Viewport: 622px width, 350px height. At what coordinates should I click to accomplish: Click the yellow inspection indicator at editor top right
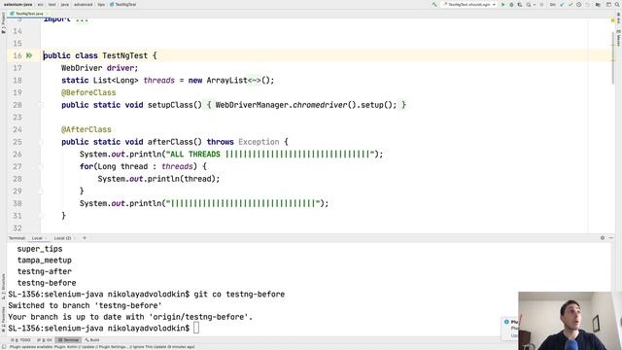[613, 20]
